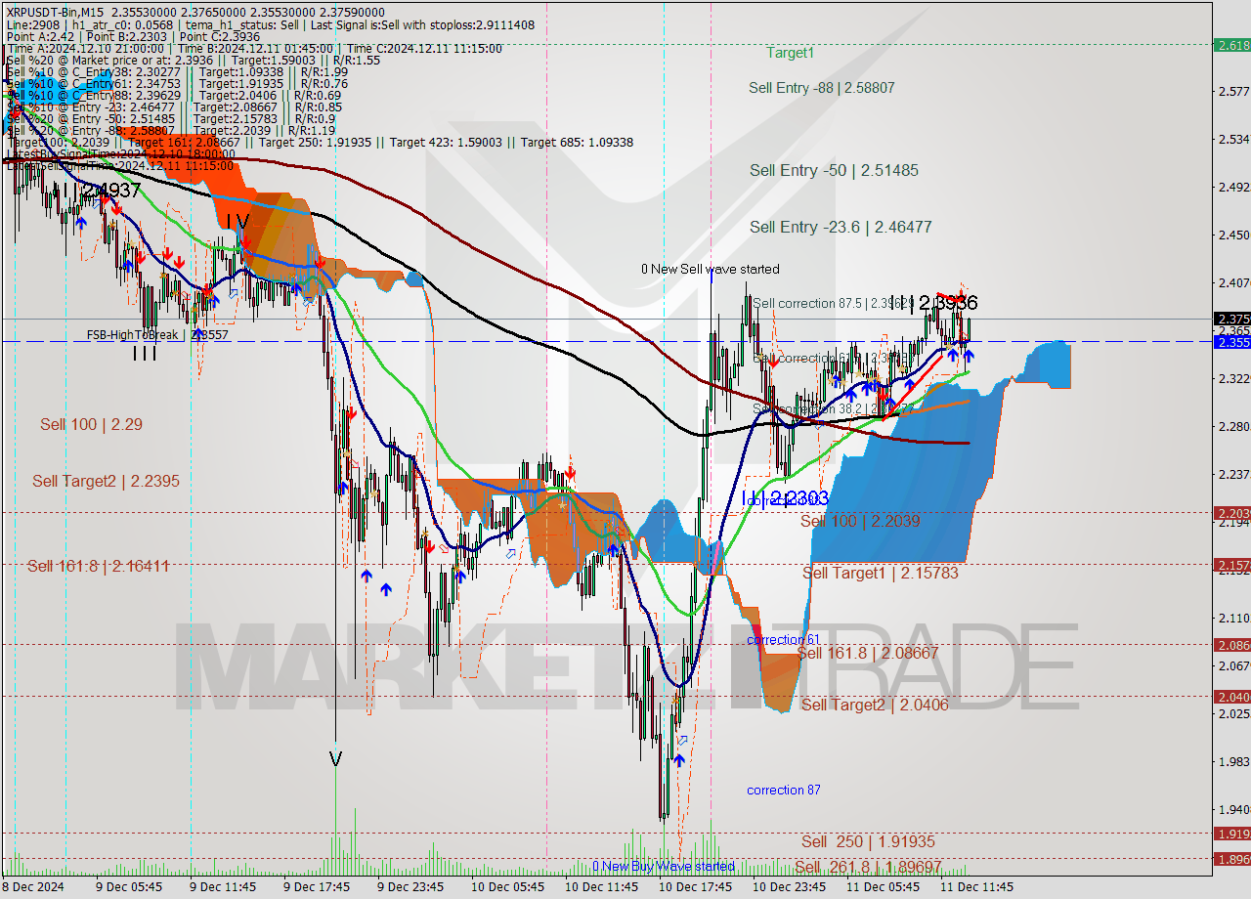Click the 'Sell Target2 | 2.2395' label
The image size is (1251, 899).
[x=106, y=482]
